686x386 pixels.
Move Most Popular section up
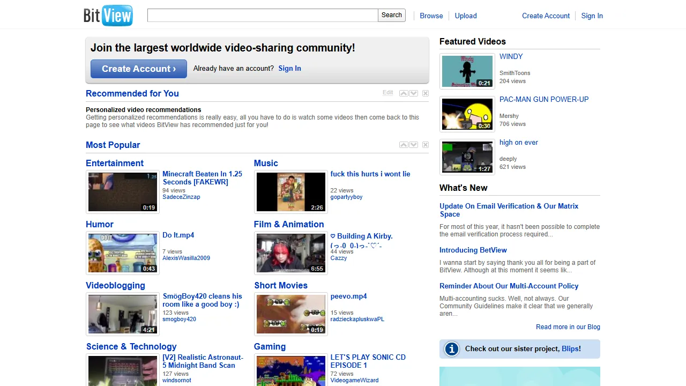tap(404, 145)
